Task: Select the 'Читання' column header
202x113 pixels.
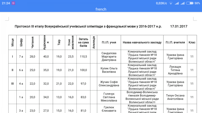Action: (x=33, y=42)
